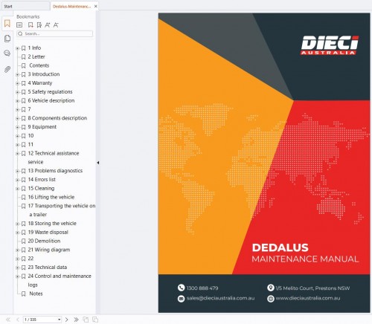This screenshot has width=372, height=324.
Task: Expand the 3 Introduction bookmark
Action: [x=17, y=74]
